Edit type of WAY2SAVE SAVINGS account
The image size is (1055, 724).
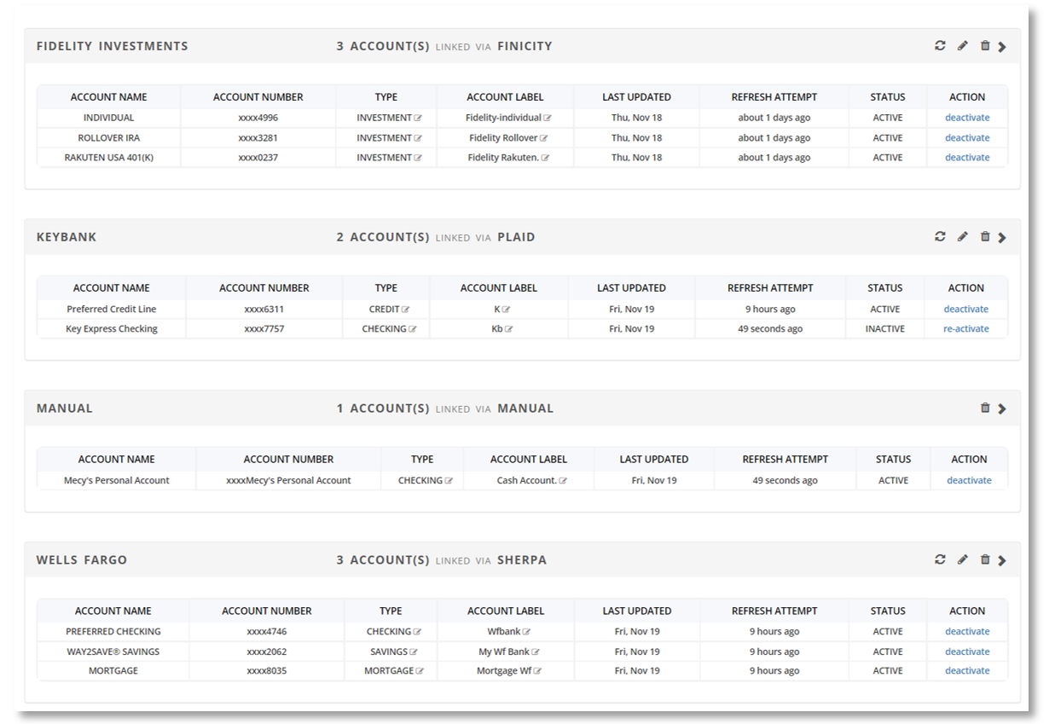[414, 652]
